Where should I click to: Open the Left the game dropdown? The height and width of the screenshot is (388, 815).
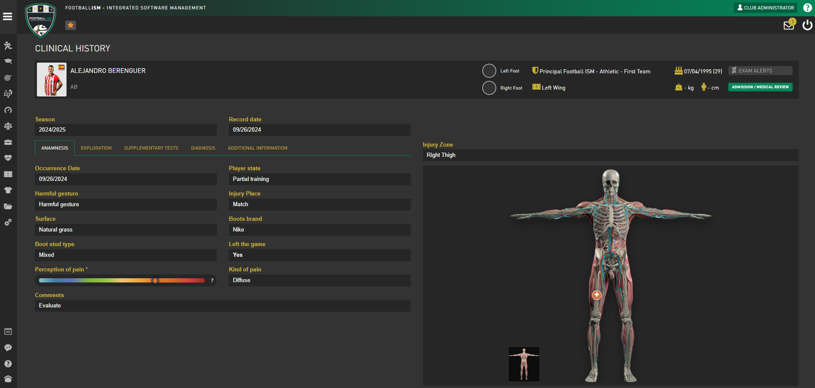tap(320, 255)
